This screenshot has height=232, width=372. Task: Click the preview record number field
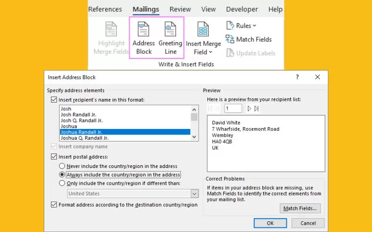233,109
